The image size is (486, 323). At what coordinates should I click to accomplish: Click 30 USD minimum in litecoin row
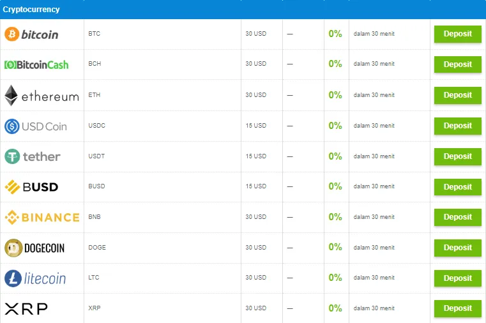coord(255,278)
